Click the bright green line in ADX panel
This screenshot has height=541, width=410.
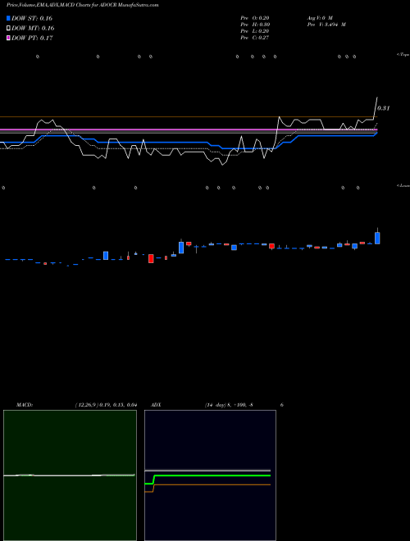(212, 475)
